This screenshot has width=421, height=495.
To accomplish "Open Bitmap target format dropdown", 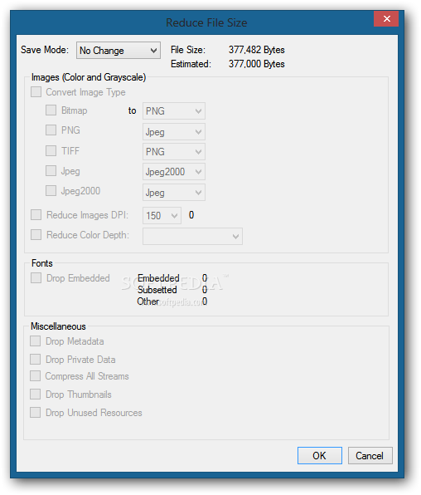I will point(174,110).
